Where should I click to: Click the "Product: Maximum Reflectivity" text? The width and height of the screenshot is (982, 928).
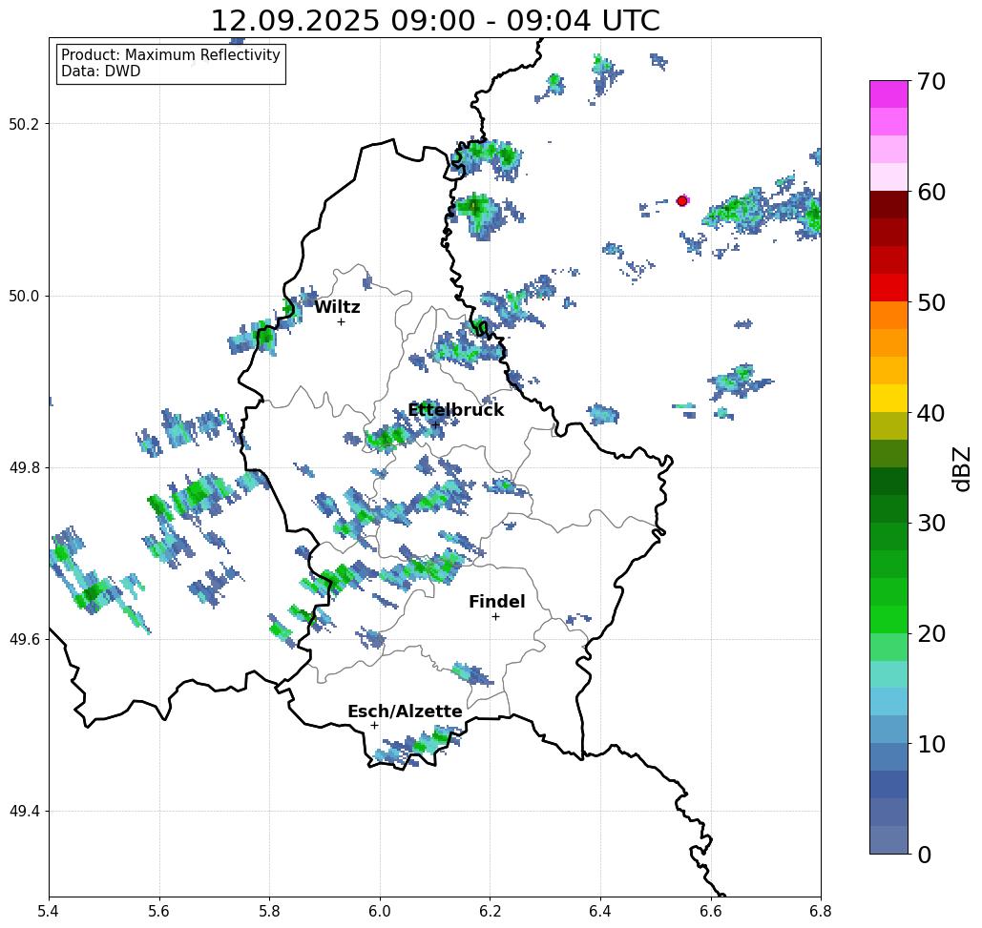point(170,55)
